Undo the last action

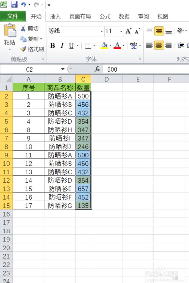point(23,5)
